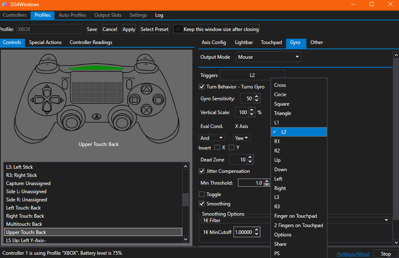Toggle Turn Behavior - Turns Gyro checkbox
The height and width of the screenshot is (258, 399).
(x=202, y=87)
